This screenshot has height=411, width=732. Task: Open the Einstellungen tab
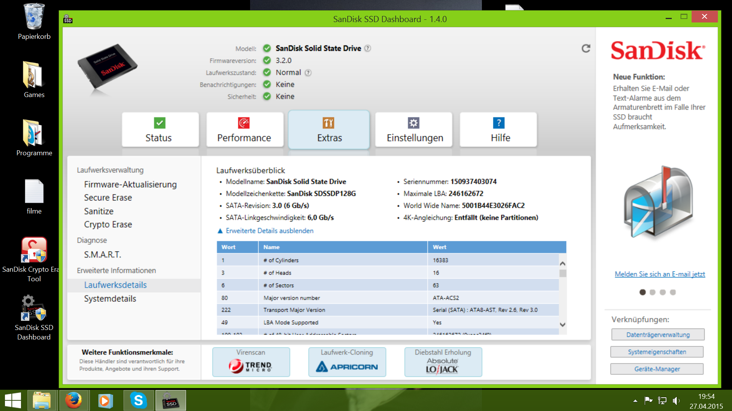click(414, 130)
